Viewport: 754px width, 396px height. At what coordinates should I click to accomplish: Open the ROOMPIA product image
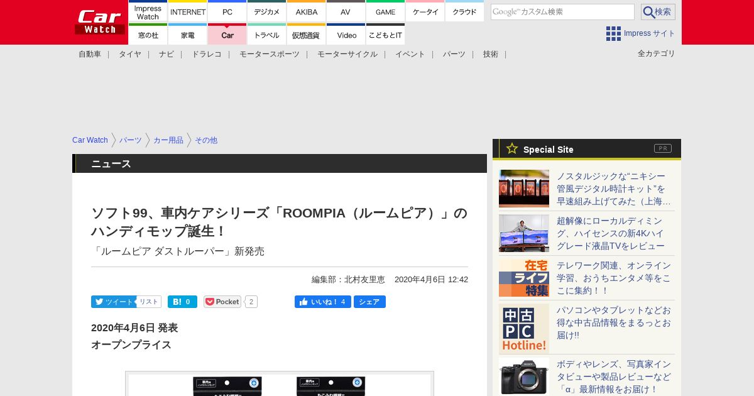pyautogui.click(x=280, y=383)
